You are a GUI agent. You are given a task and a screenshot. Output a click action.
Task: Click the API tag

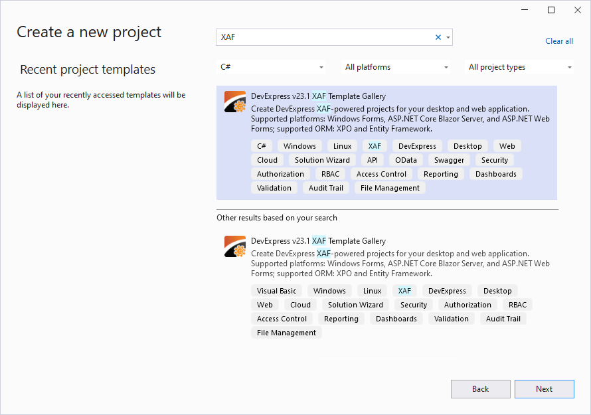(373, 160)
